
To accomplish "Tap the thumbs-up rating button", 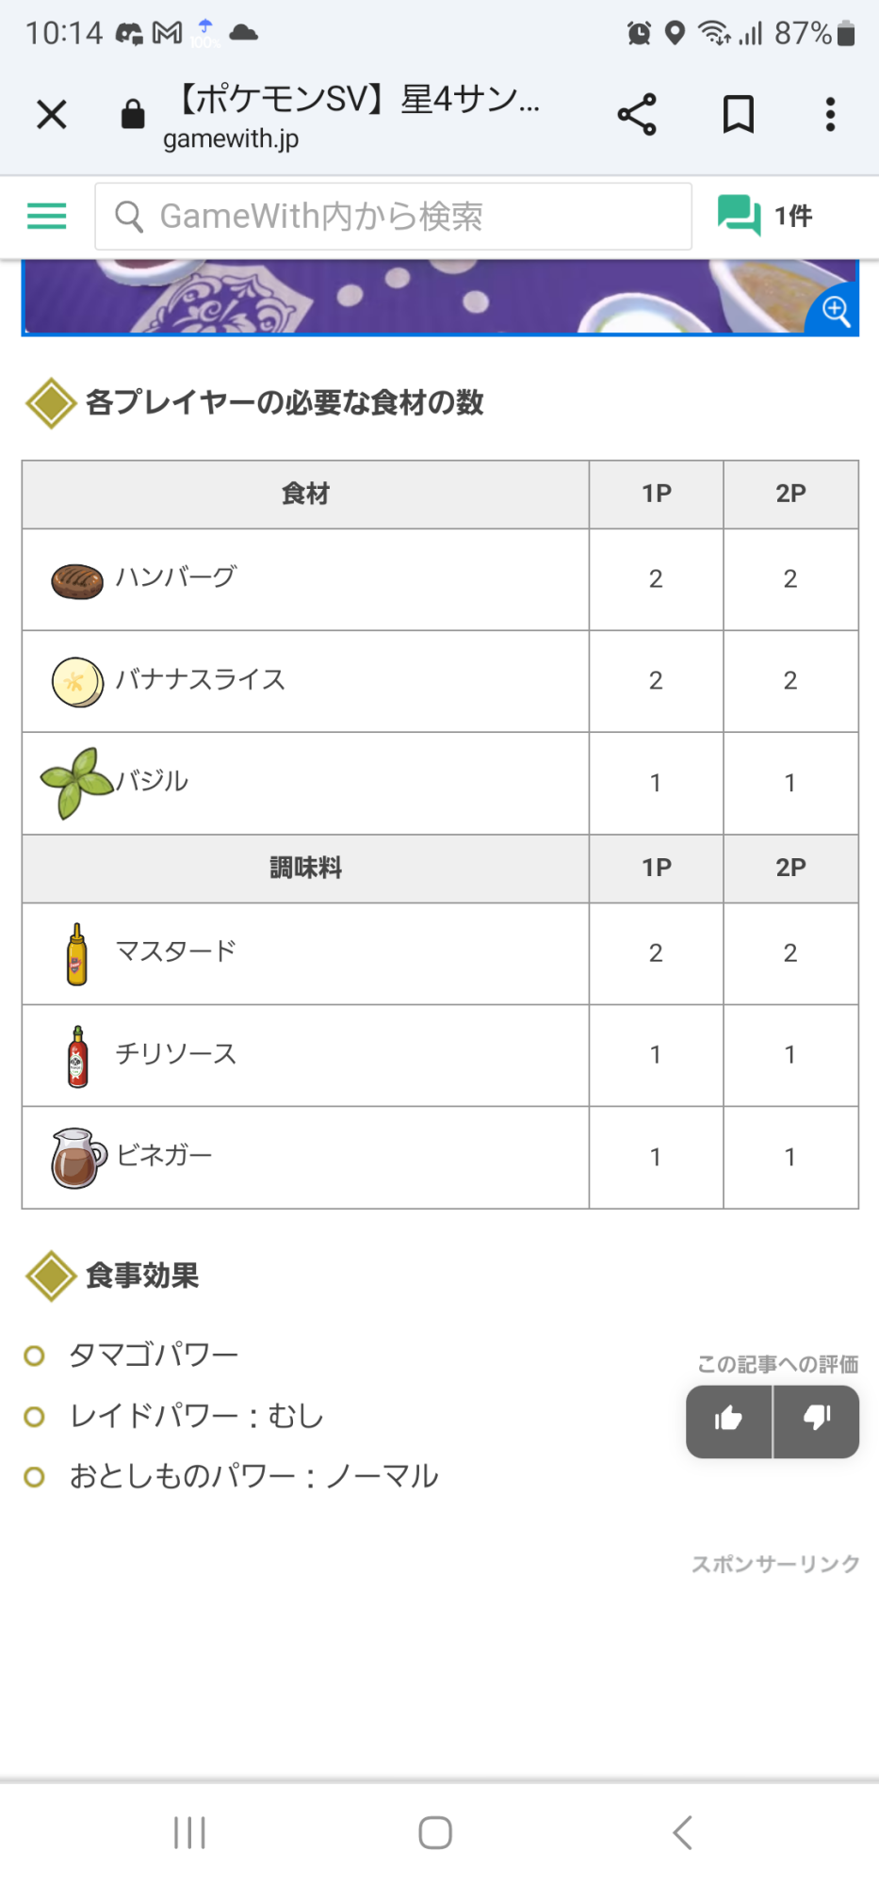I will (729, 1420).
